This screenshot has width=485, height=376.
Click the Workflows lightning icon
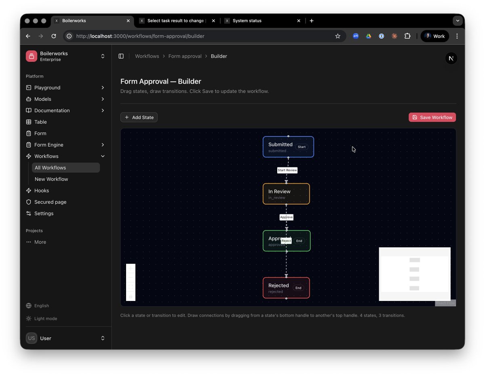(29, 156)
